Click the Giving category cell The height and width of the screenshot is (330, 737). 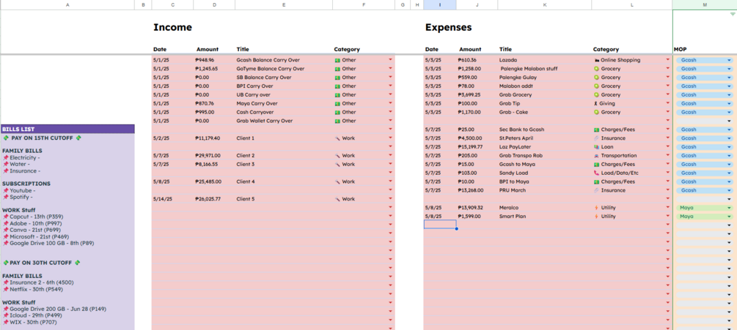[x=604, y=104]
